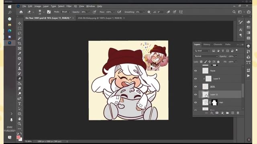The image size is (257, 144).
Task: Select the History Brush tool
Action: click(20, 74)
